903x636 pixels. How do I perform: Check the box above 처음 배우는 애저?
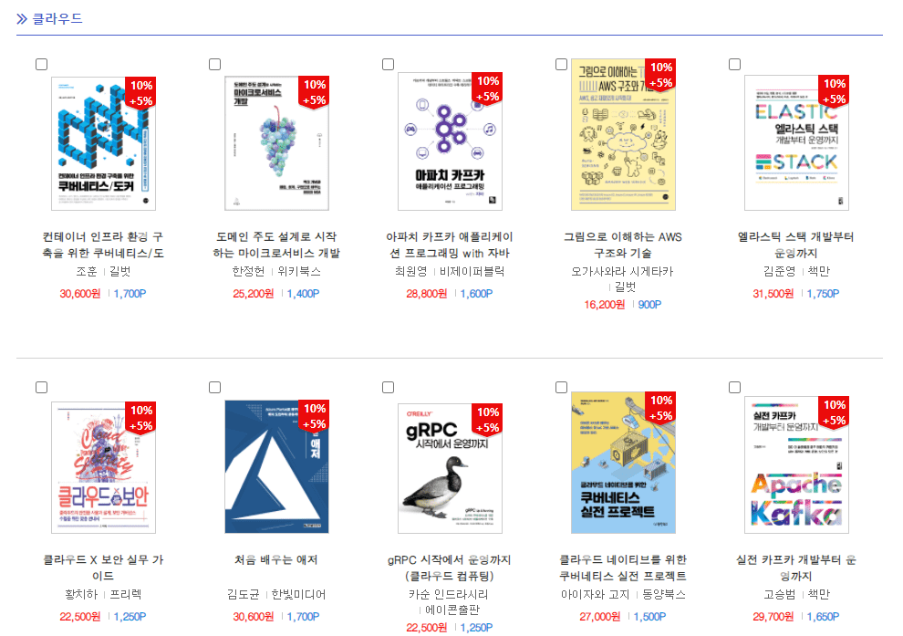215,387
